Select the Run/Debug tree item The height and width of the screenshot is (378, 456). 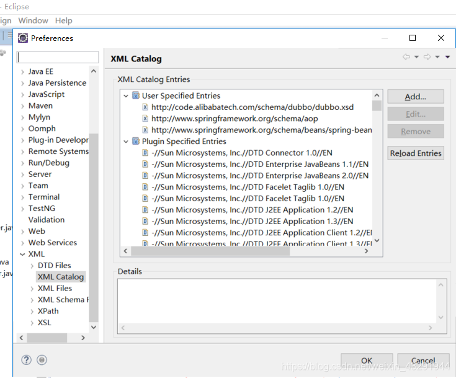(x=49, y=163)
